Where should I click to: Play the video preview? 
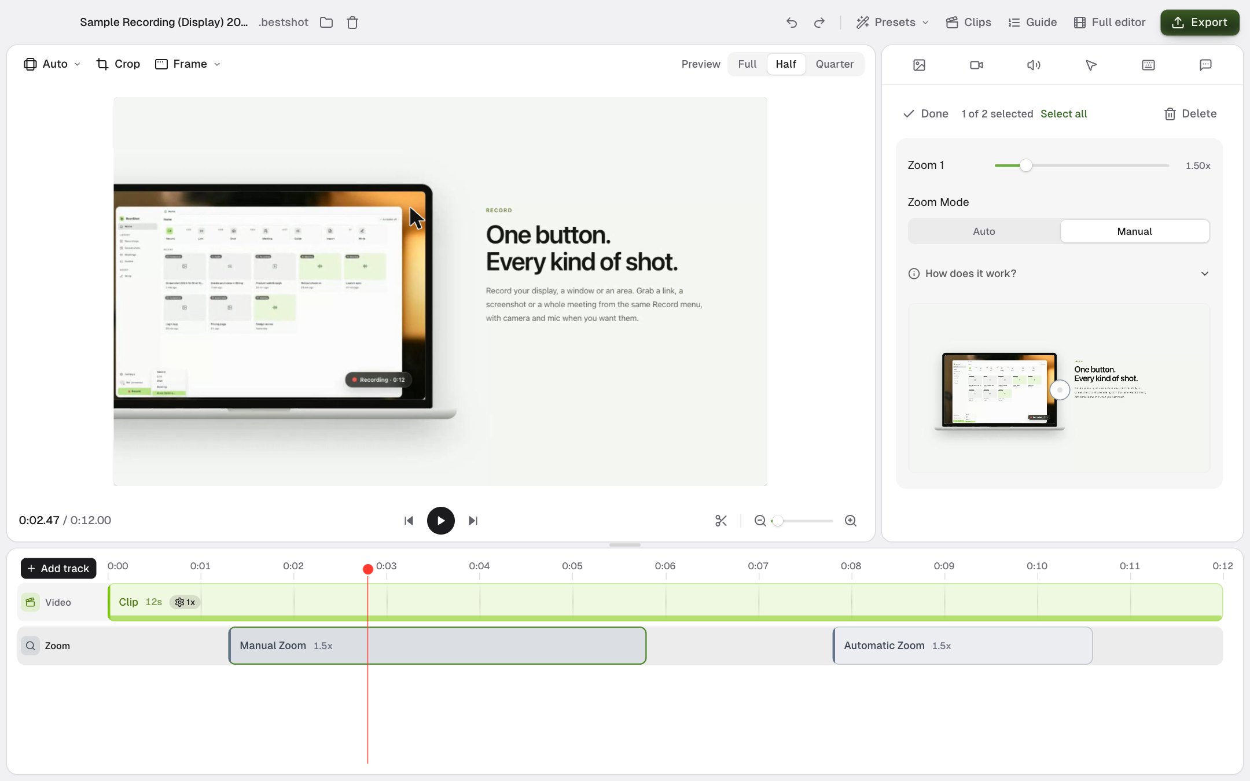tap(440, 521)
